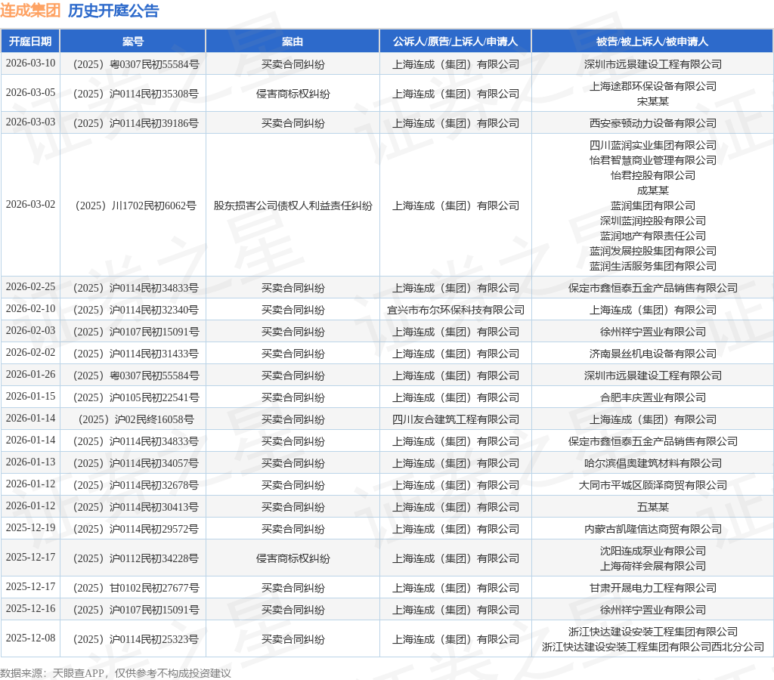Click case number 沪0114民初25323号
774x680 pixels.
(136, 639)
